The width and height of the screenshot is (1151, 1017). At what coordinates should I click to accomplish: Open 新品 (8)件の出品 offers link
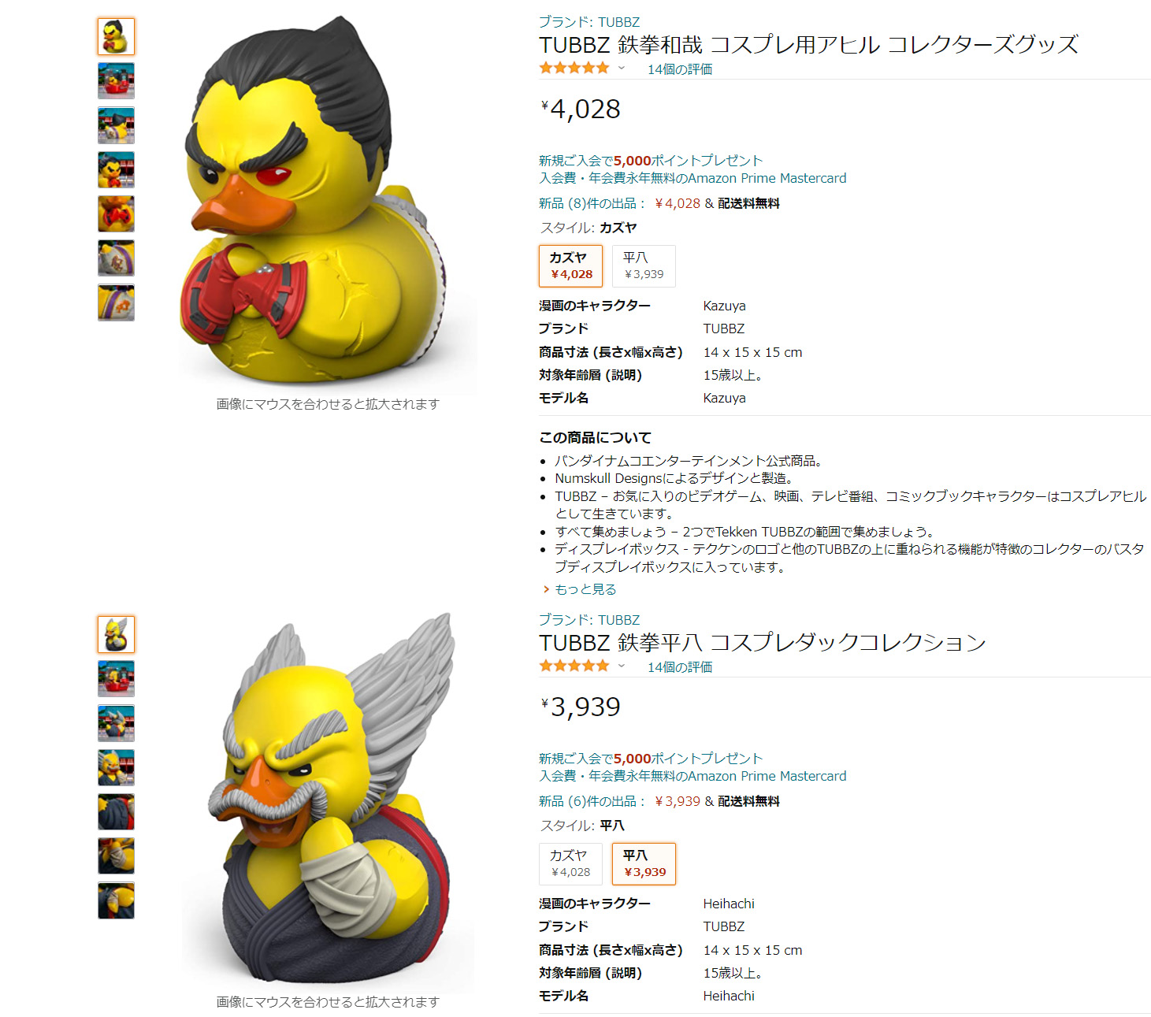coord(592,203)
